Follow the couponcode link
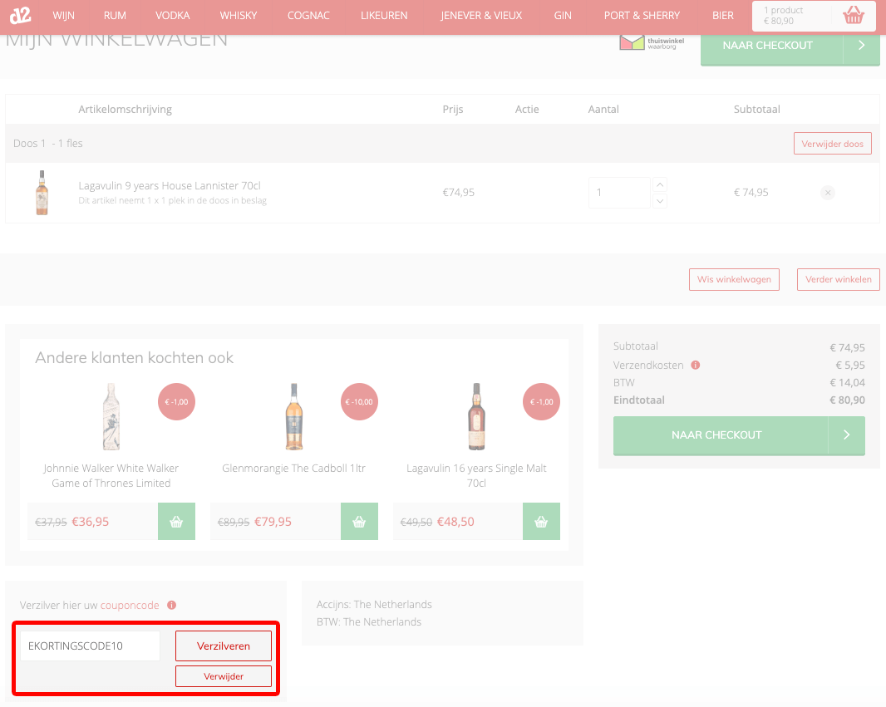 coord(130,605)
